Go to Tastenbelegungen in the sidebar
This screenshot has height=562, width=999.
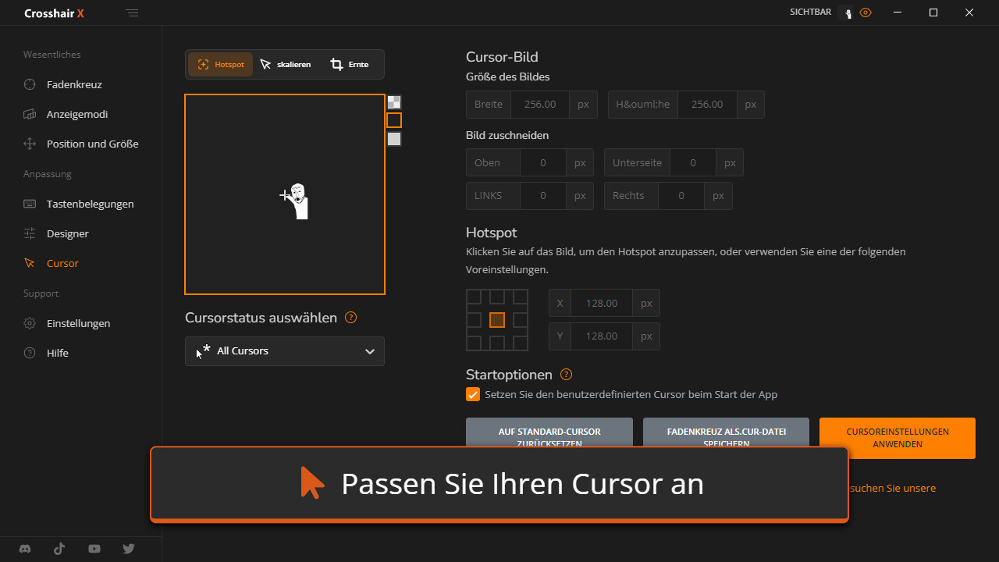pos(90,204)
